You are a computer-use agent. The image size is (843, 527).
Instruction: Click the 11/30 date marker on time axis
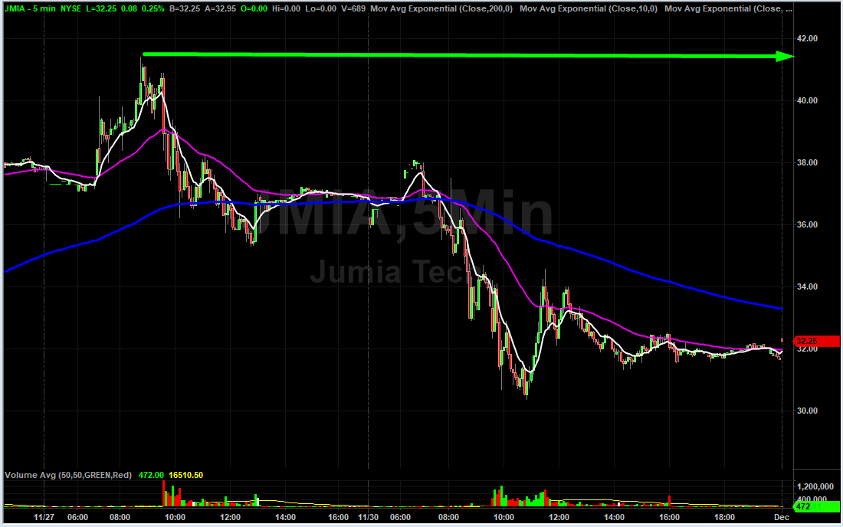pos(359,518)
